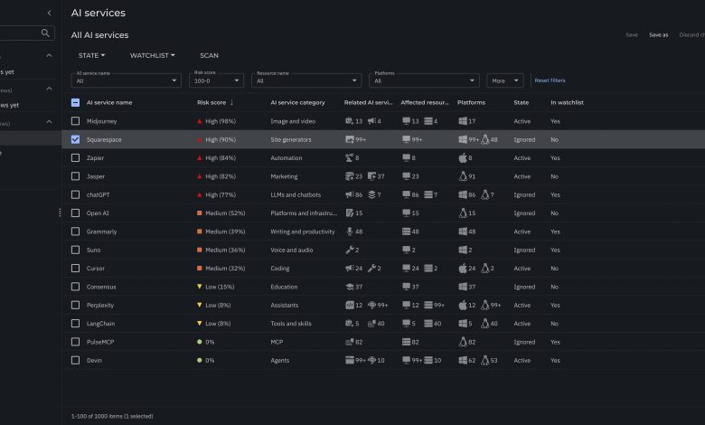Click the Affected resources column header
Screen dimensions: 705x425
click(x=425, y=102)
